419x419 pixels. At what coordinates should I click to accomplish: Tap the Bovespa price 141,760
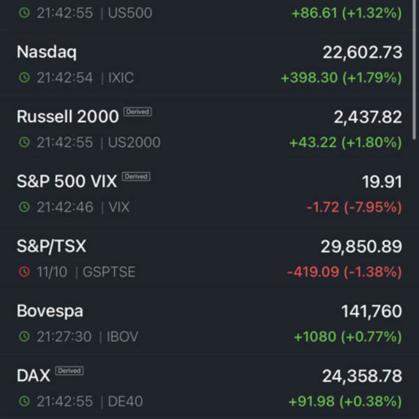coord(371,311)
